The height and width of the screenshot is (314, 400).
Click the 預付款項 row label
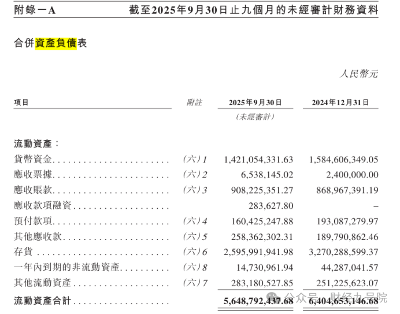[33, 221]
